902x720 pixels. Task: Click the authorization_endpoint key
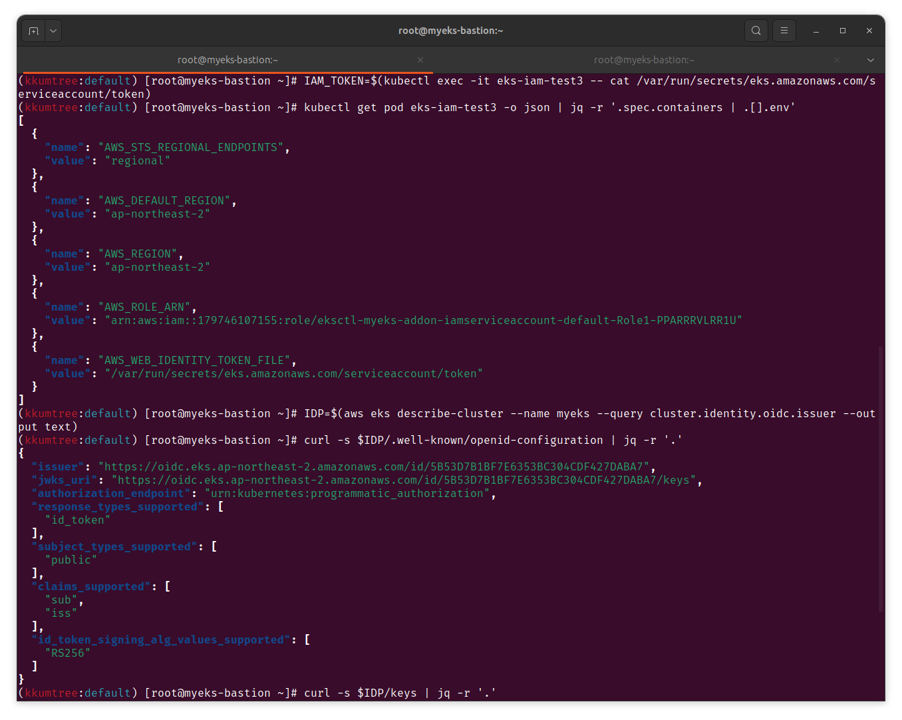pos(111,494)
